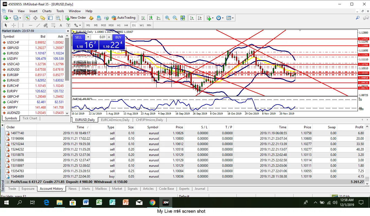Select the Trendline drawing tool

(x=38, y=25)
